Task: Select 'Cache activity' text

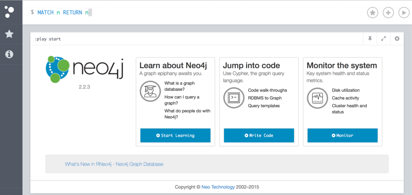Action: 346,98
